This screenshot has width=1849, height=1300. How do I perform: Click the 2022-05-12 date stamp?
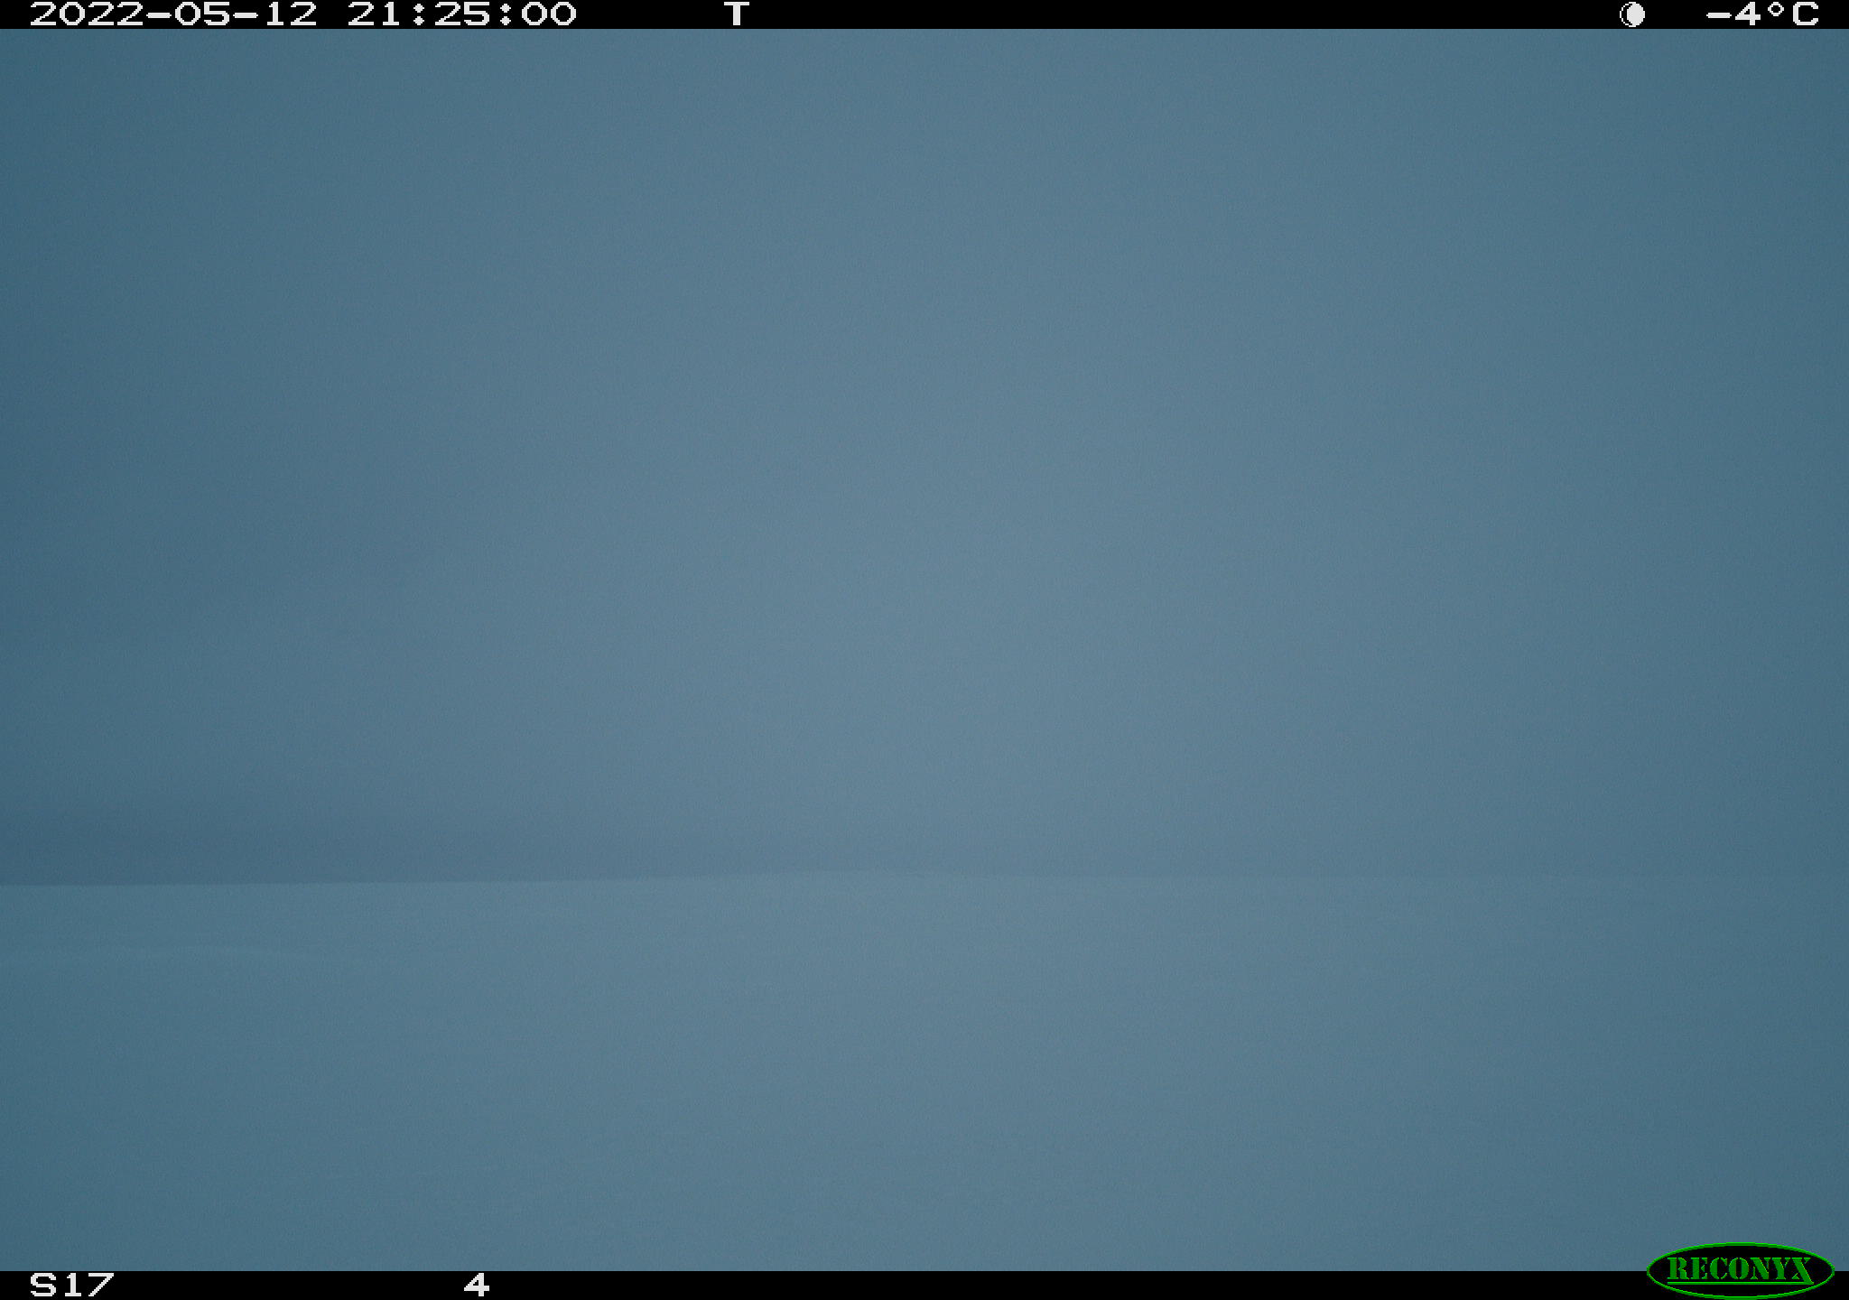pyautogui.click(x=173, y=14)
